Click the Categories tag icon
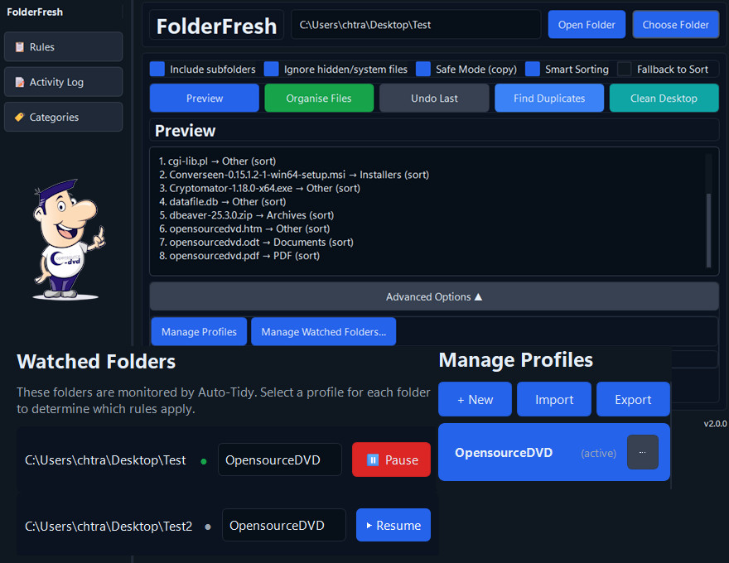Image resolution: width=729 pixels, height=563 pixels. click(19, 117)
